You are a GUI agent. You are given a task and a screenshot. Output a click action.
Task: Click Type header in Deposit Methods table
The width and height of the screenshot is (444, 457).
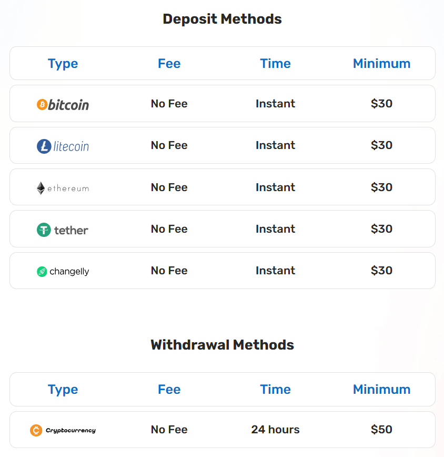click(x=63, y=64)
